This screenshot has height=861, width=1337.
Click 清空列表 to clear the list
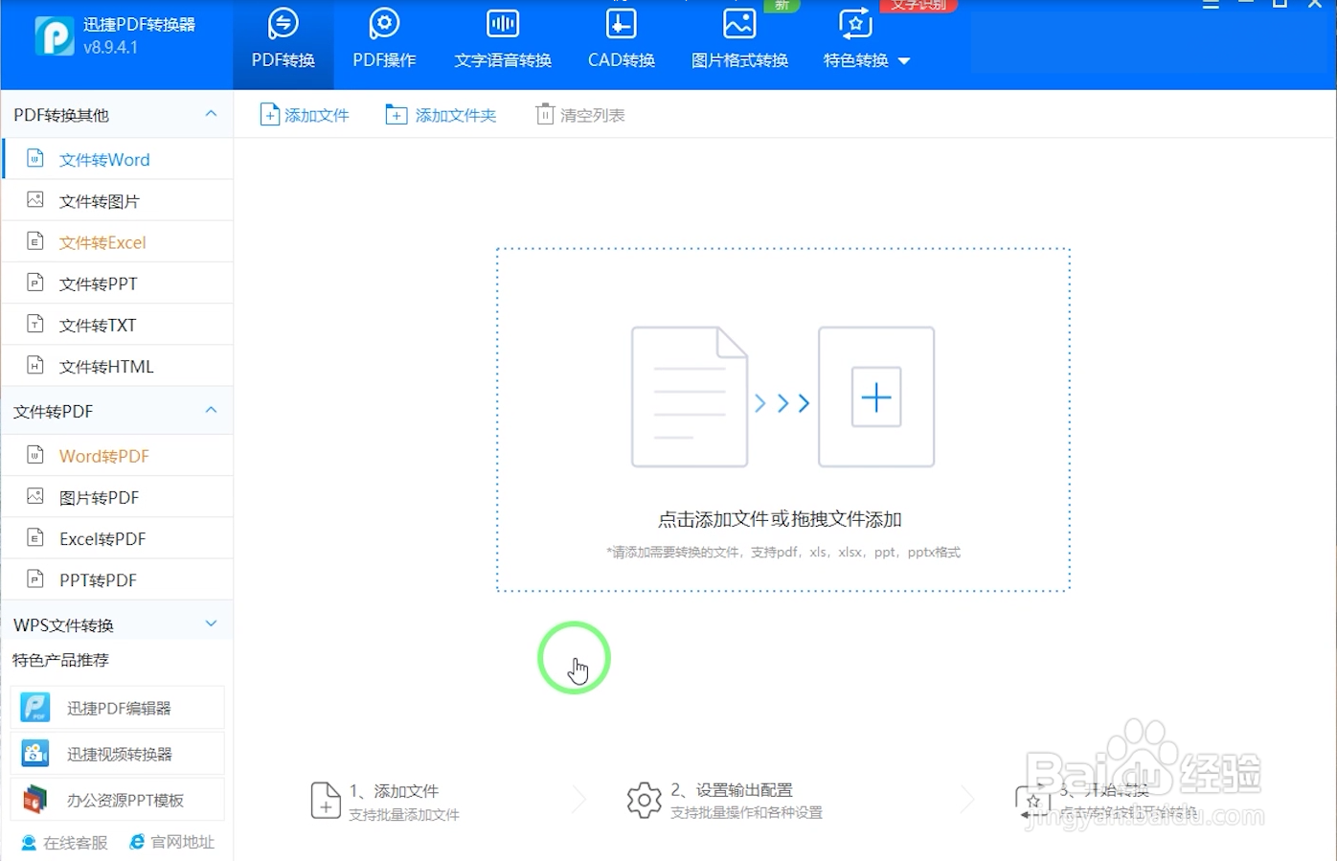580,115
